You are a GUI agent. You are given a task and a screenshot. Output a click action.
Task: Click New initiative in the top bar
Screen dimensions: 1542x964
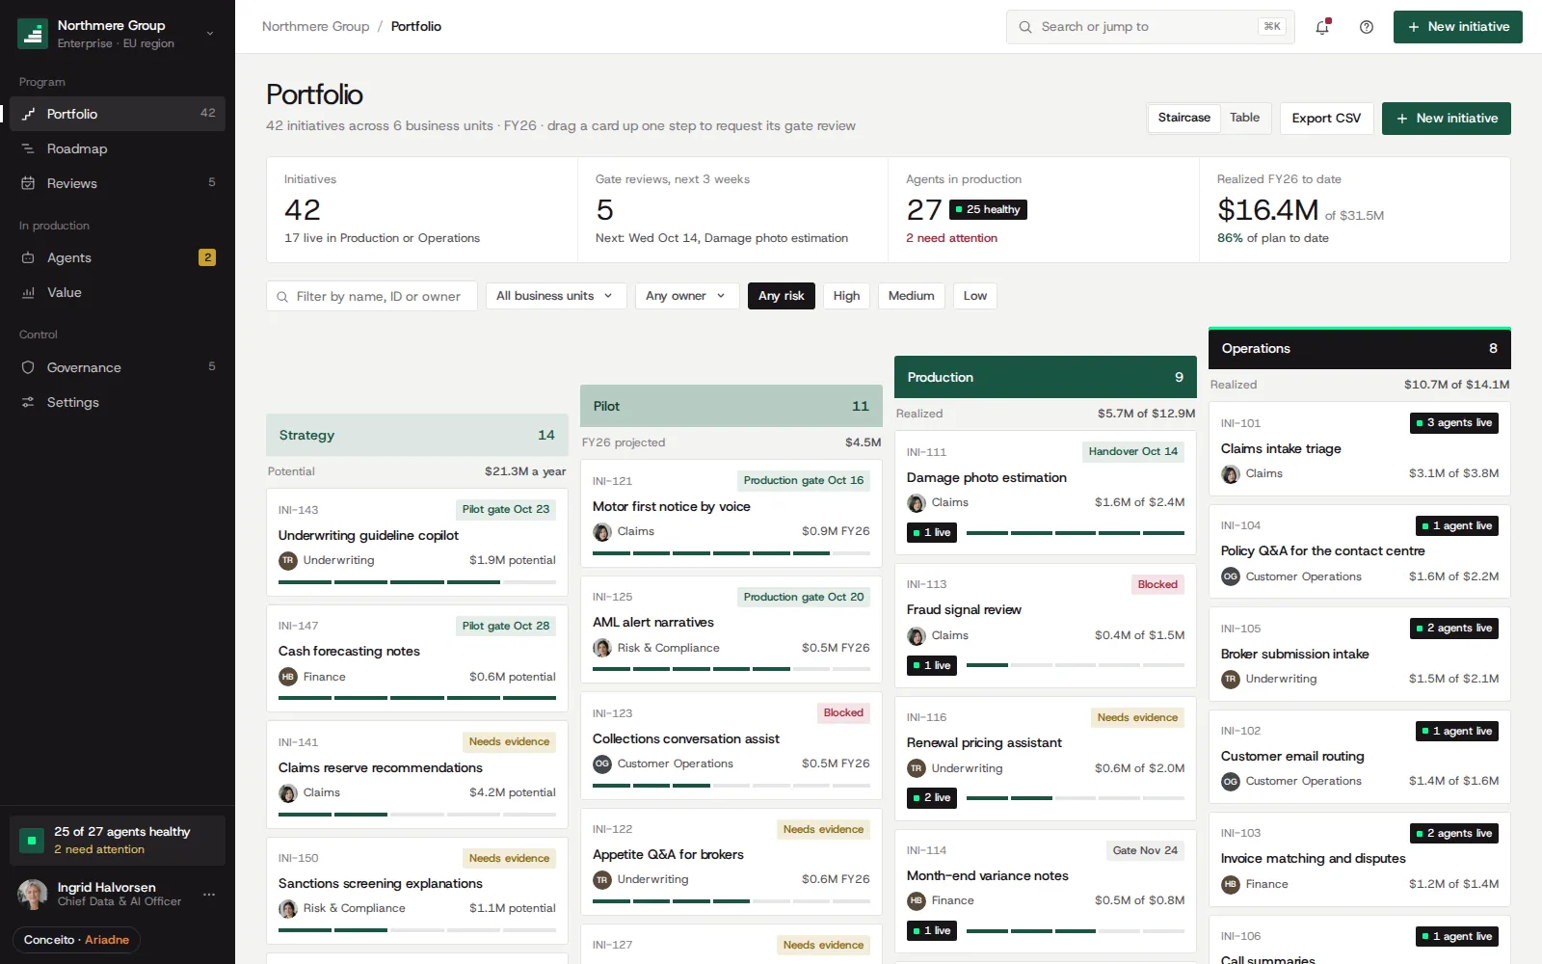[1458, 27]
